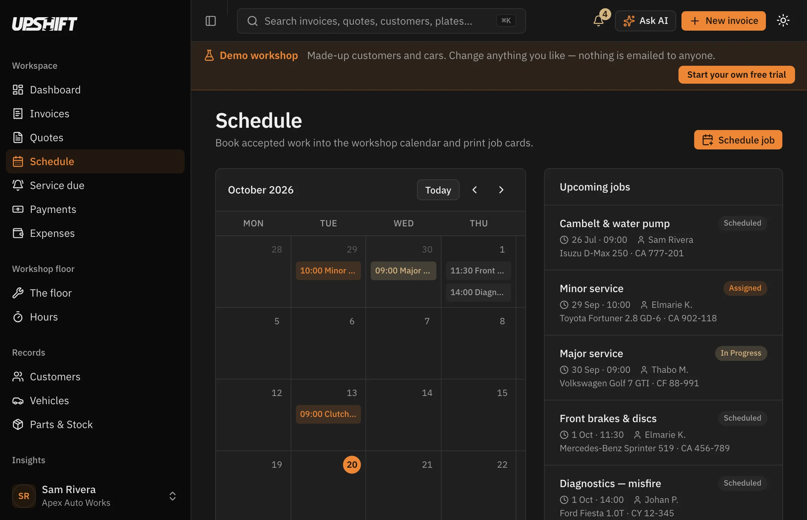The image size is (807, 520).
Task: Click the In Progress status badge
Action: 741,353
